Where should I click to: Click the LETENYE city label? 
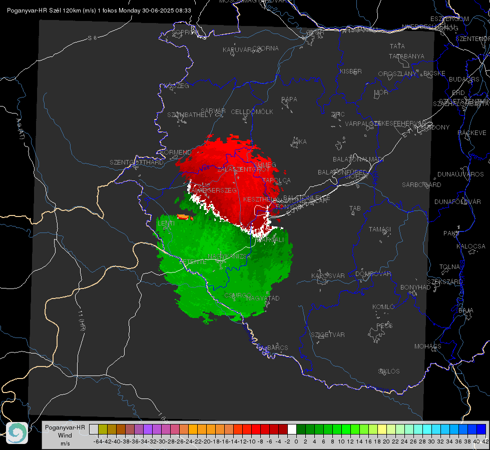[193, 261]
